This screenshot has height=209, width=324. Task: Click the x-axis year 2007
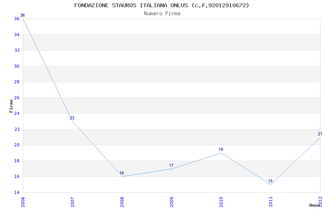coord(72,202)
